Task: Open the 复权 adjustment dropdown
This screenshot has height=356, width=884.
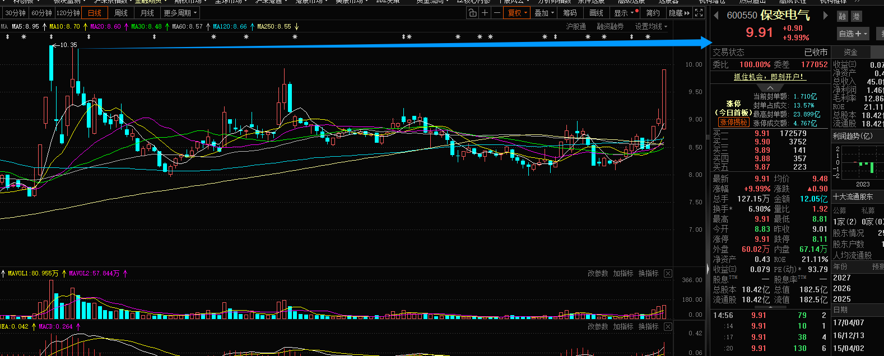Action: [517, 13]
